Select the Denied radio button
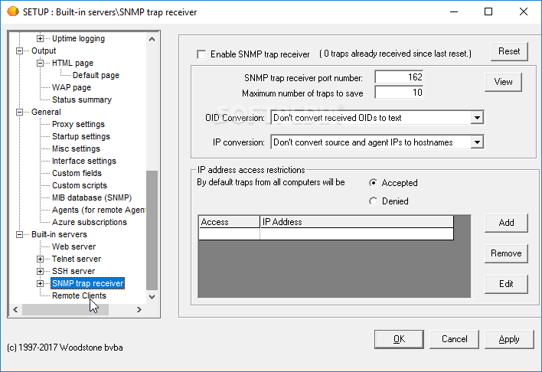The width and height of the screenshot is (542, 372). [x=373, y=201]
